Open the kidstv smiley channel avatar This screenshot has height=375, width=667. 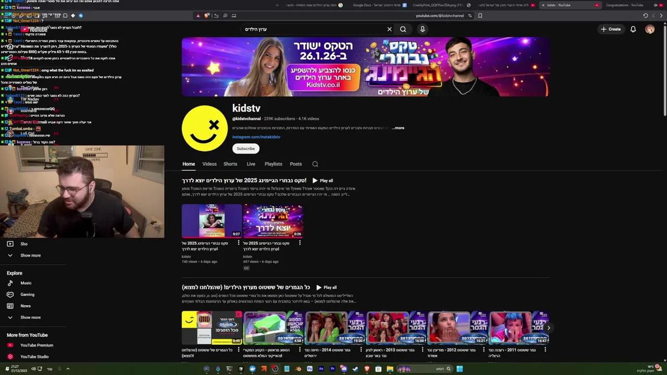click(204, 128)
